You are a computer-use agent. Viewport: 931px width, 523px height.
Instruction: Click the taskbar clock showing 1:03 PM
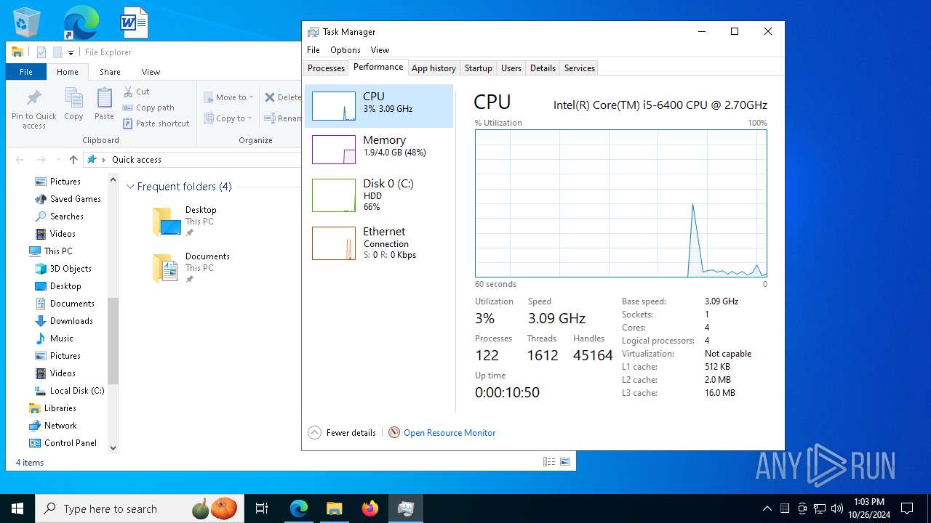868,508
